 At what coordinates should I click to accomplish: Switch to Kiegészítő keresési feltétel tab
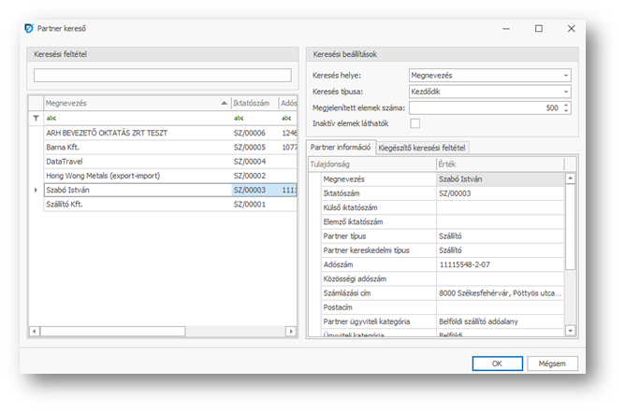tap(424, 148)
